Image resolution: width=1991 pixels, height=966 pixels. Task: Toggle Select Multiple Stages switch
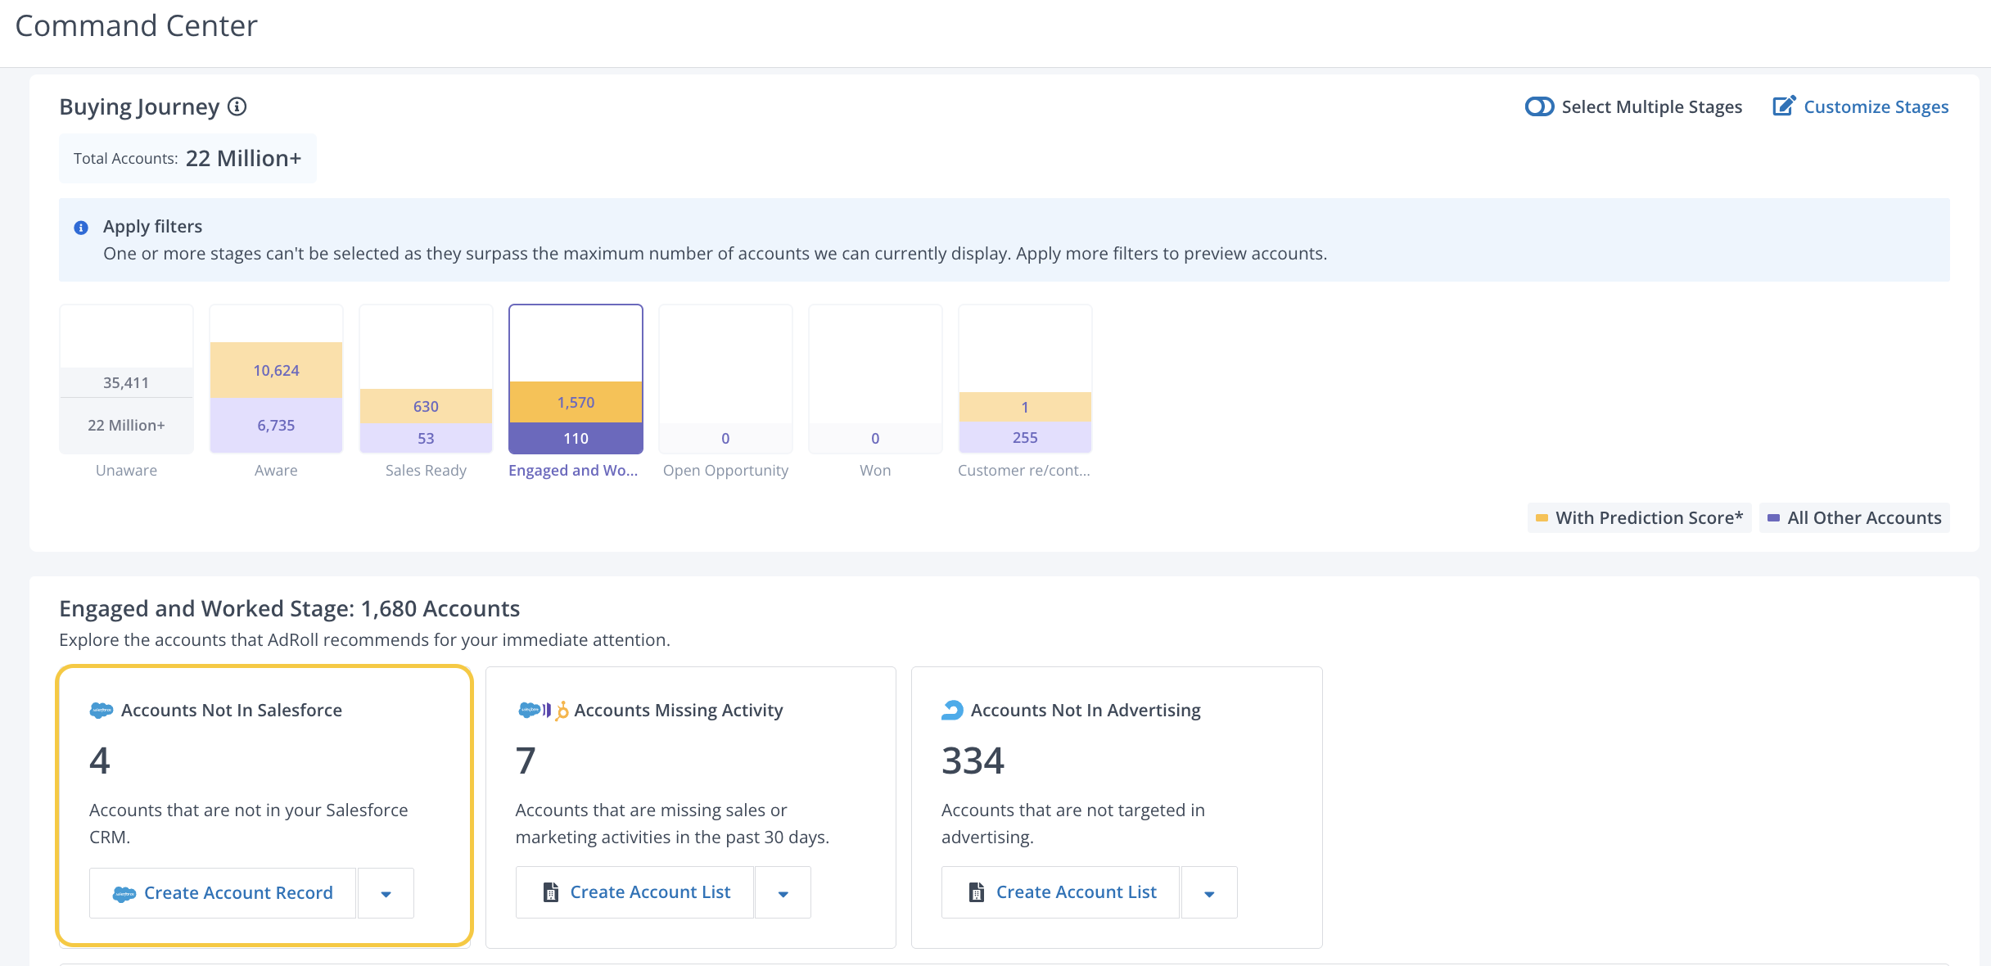[1539, 107]
